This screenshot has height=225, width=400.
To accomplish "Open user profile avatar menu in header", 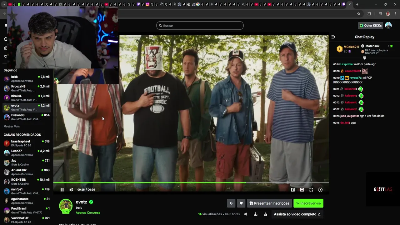I will click(x=388, y=26).
